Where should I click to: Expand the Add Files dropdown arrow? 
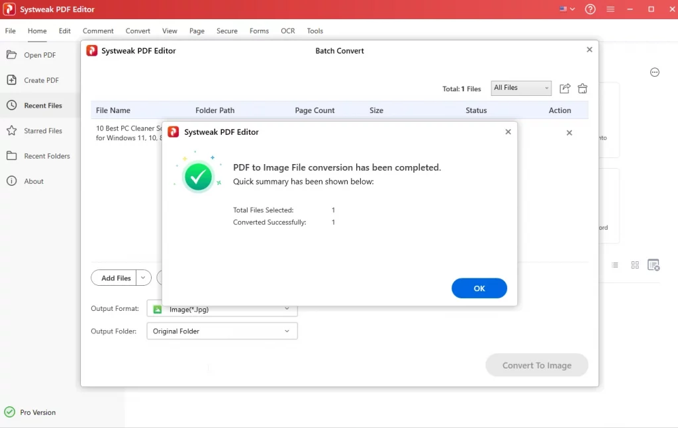[143, 278]
